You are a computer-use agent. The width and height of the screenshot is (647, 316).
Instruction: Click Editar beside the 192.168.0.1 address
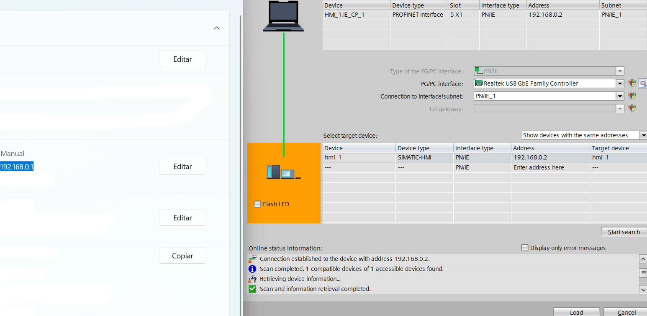[x=182, y=166]
